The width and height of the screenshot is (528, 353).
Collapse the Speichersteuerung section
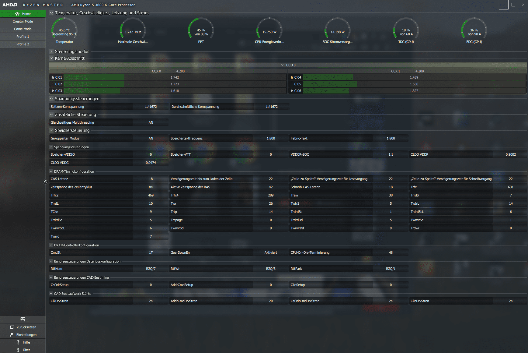51,130
